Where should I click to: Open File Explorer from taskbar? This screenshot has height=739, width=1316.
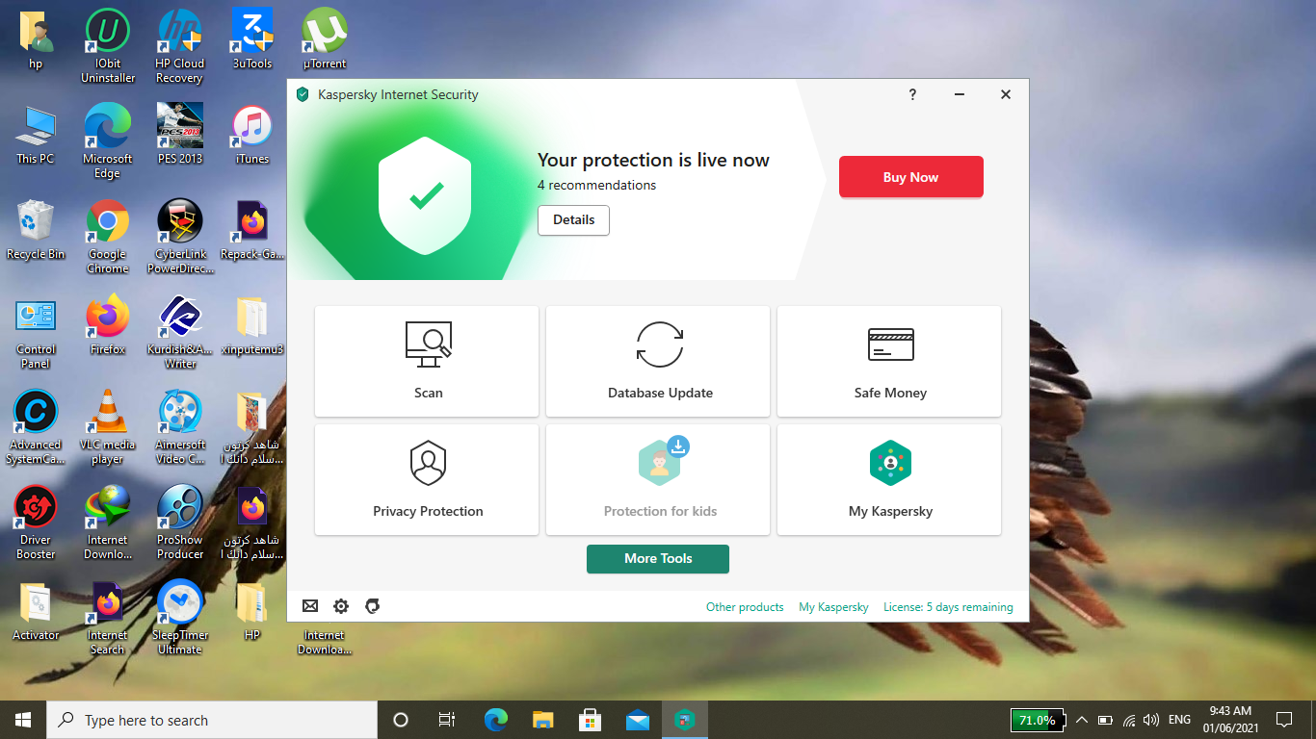pyautogui.click(x=542, y=720)
